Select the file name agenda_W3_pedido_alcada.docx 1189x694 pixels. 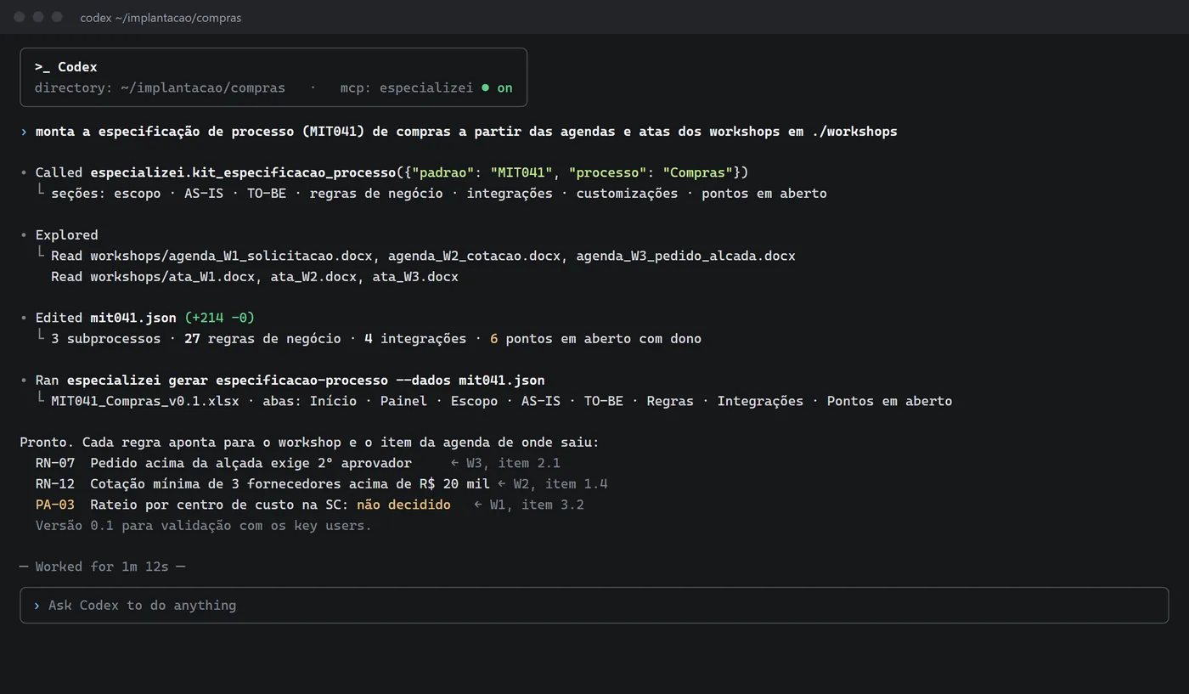click(685, 256)
